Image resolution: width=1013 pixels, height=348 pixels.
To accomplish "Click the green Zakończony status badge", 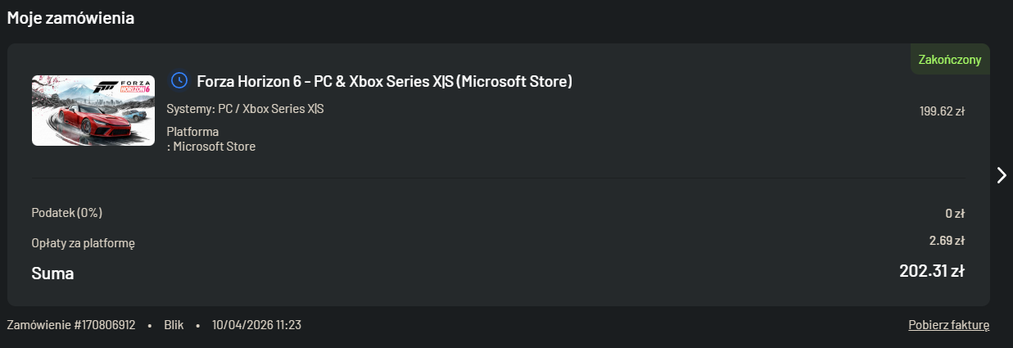I will coord(950,60).
